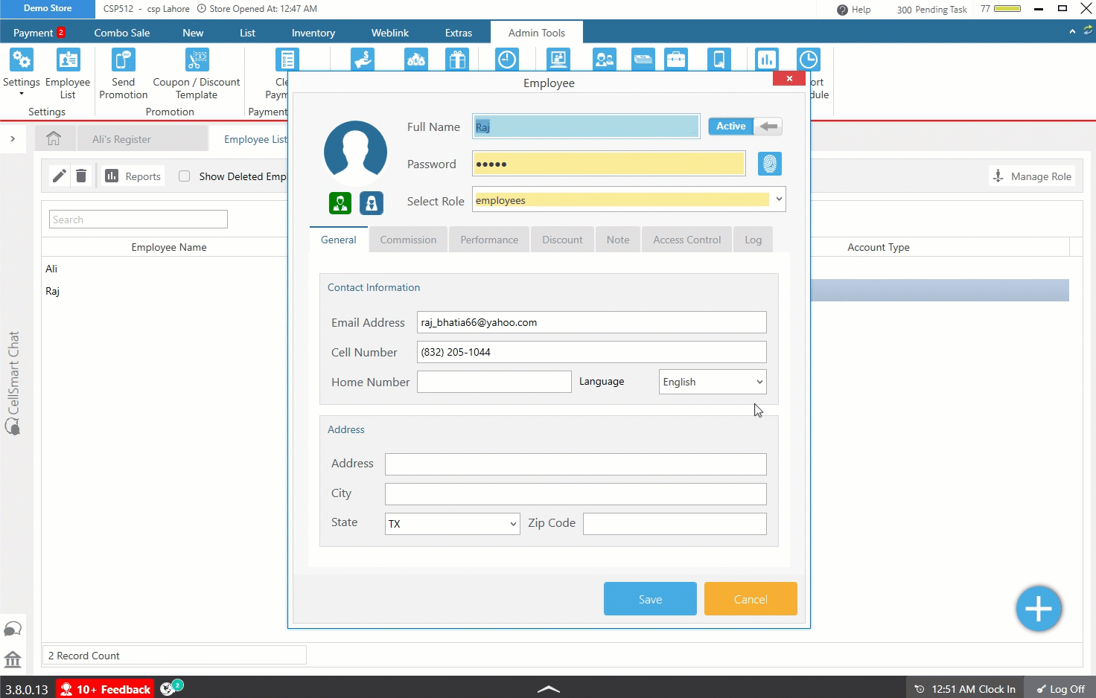Check the Show Deleted Employees checkbox

[x=185, y=176]
